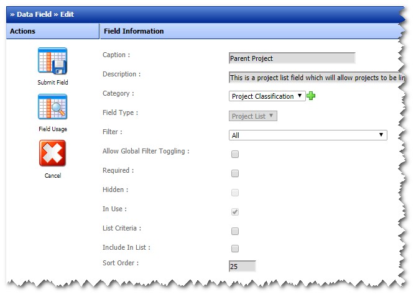Click the Field Usage label
Image resolution: width=416 pixels, height=297 pixels.
(52, 129)
